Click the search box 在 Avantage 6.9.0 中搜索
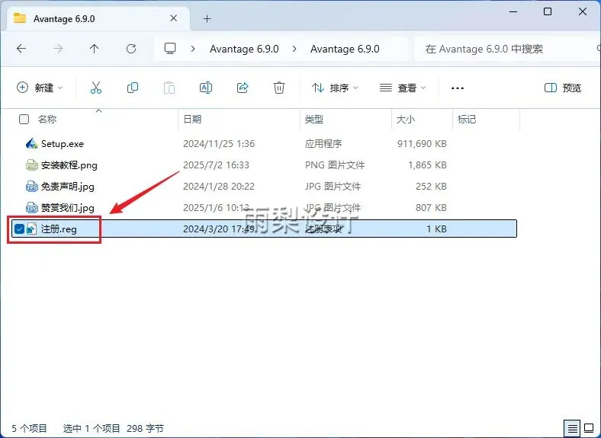The height and width of the screenshot is (438, 601). pyautogui.click(x=506, y=49)
